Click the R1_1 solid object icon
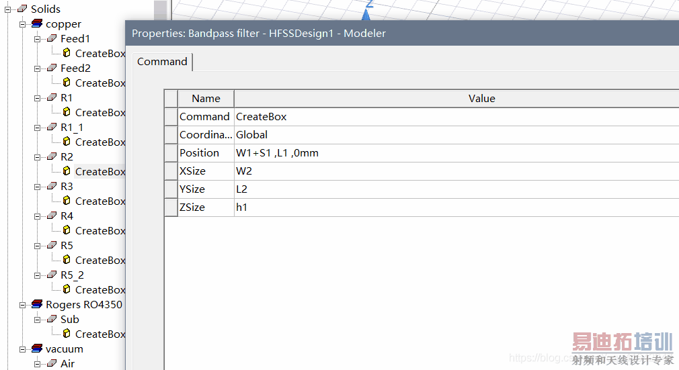679x370 pixels. tap(52, 128)
